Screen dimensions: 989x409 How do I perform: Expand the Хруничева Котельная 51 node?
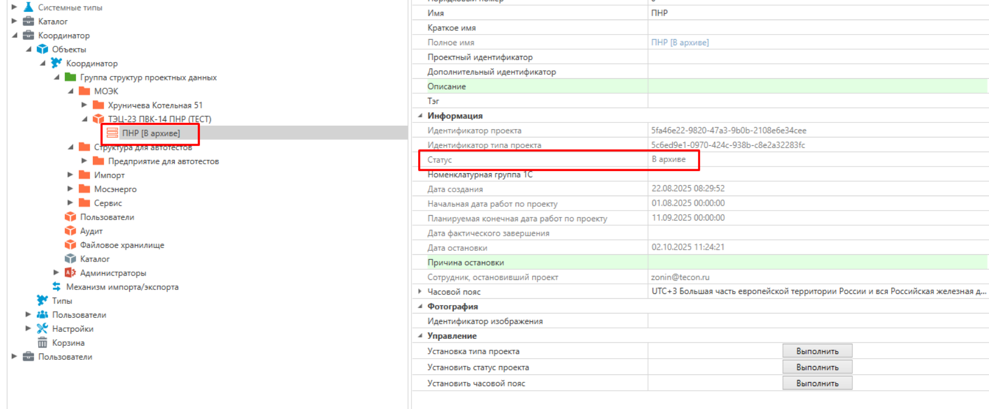(x=84, y=105)
